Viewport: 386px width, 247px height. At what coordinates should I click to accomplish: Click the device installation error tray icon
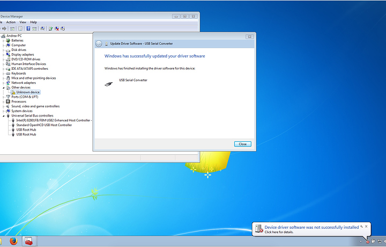coord(368,242)
